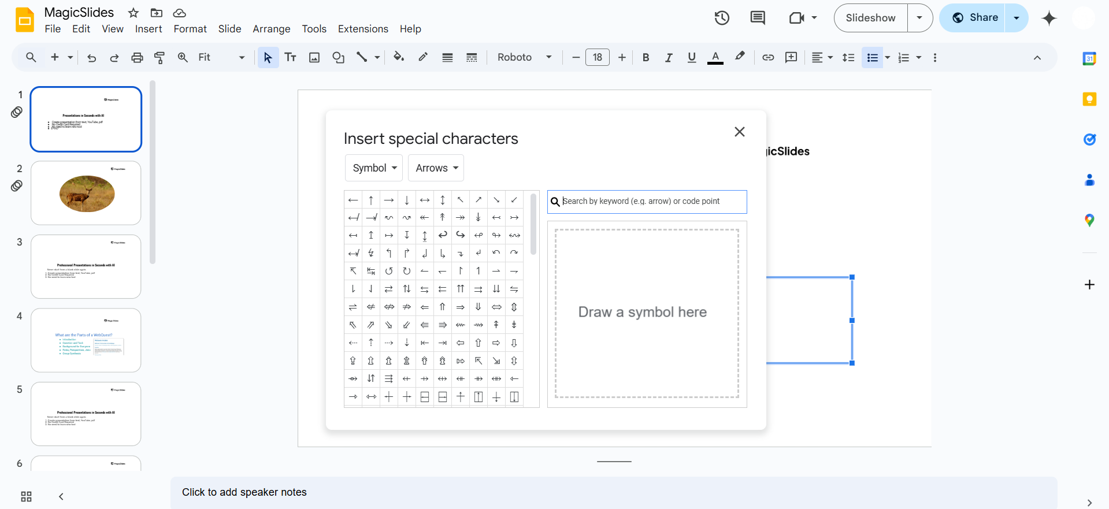Image resolution: width=1109 pixels, height=509 pixels.
Task: Open Google Keep in side panel
Action: (x=1089, y=99)
